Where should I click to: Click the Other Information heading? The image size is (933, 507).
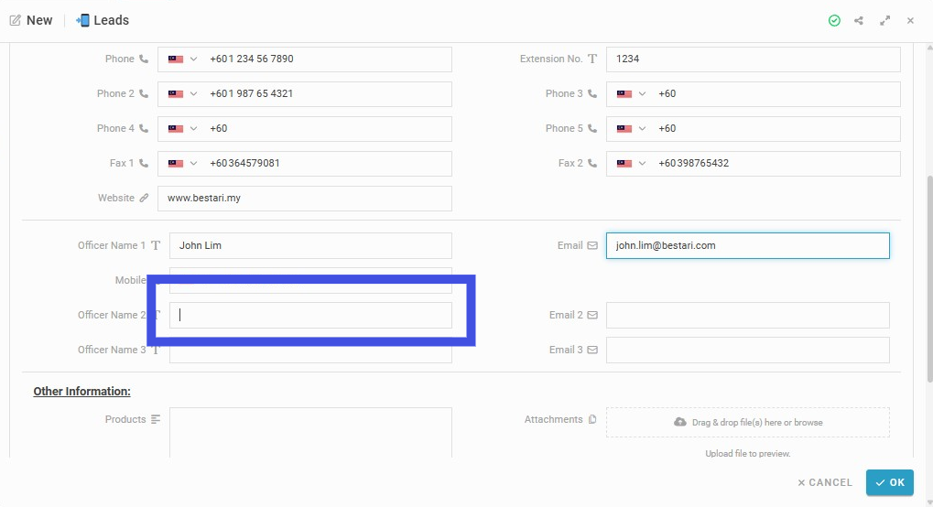81,391
